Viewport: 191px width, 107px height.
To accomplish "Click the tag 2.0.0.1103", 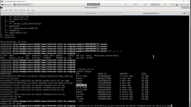I will (x=81, y=76).
